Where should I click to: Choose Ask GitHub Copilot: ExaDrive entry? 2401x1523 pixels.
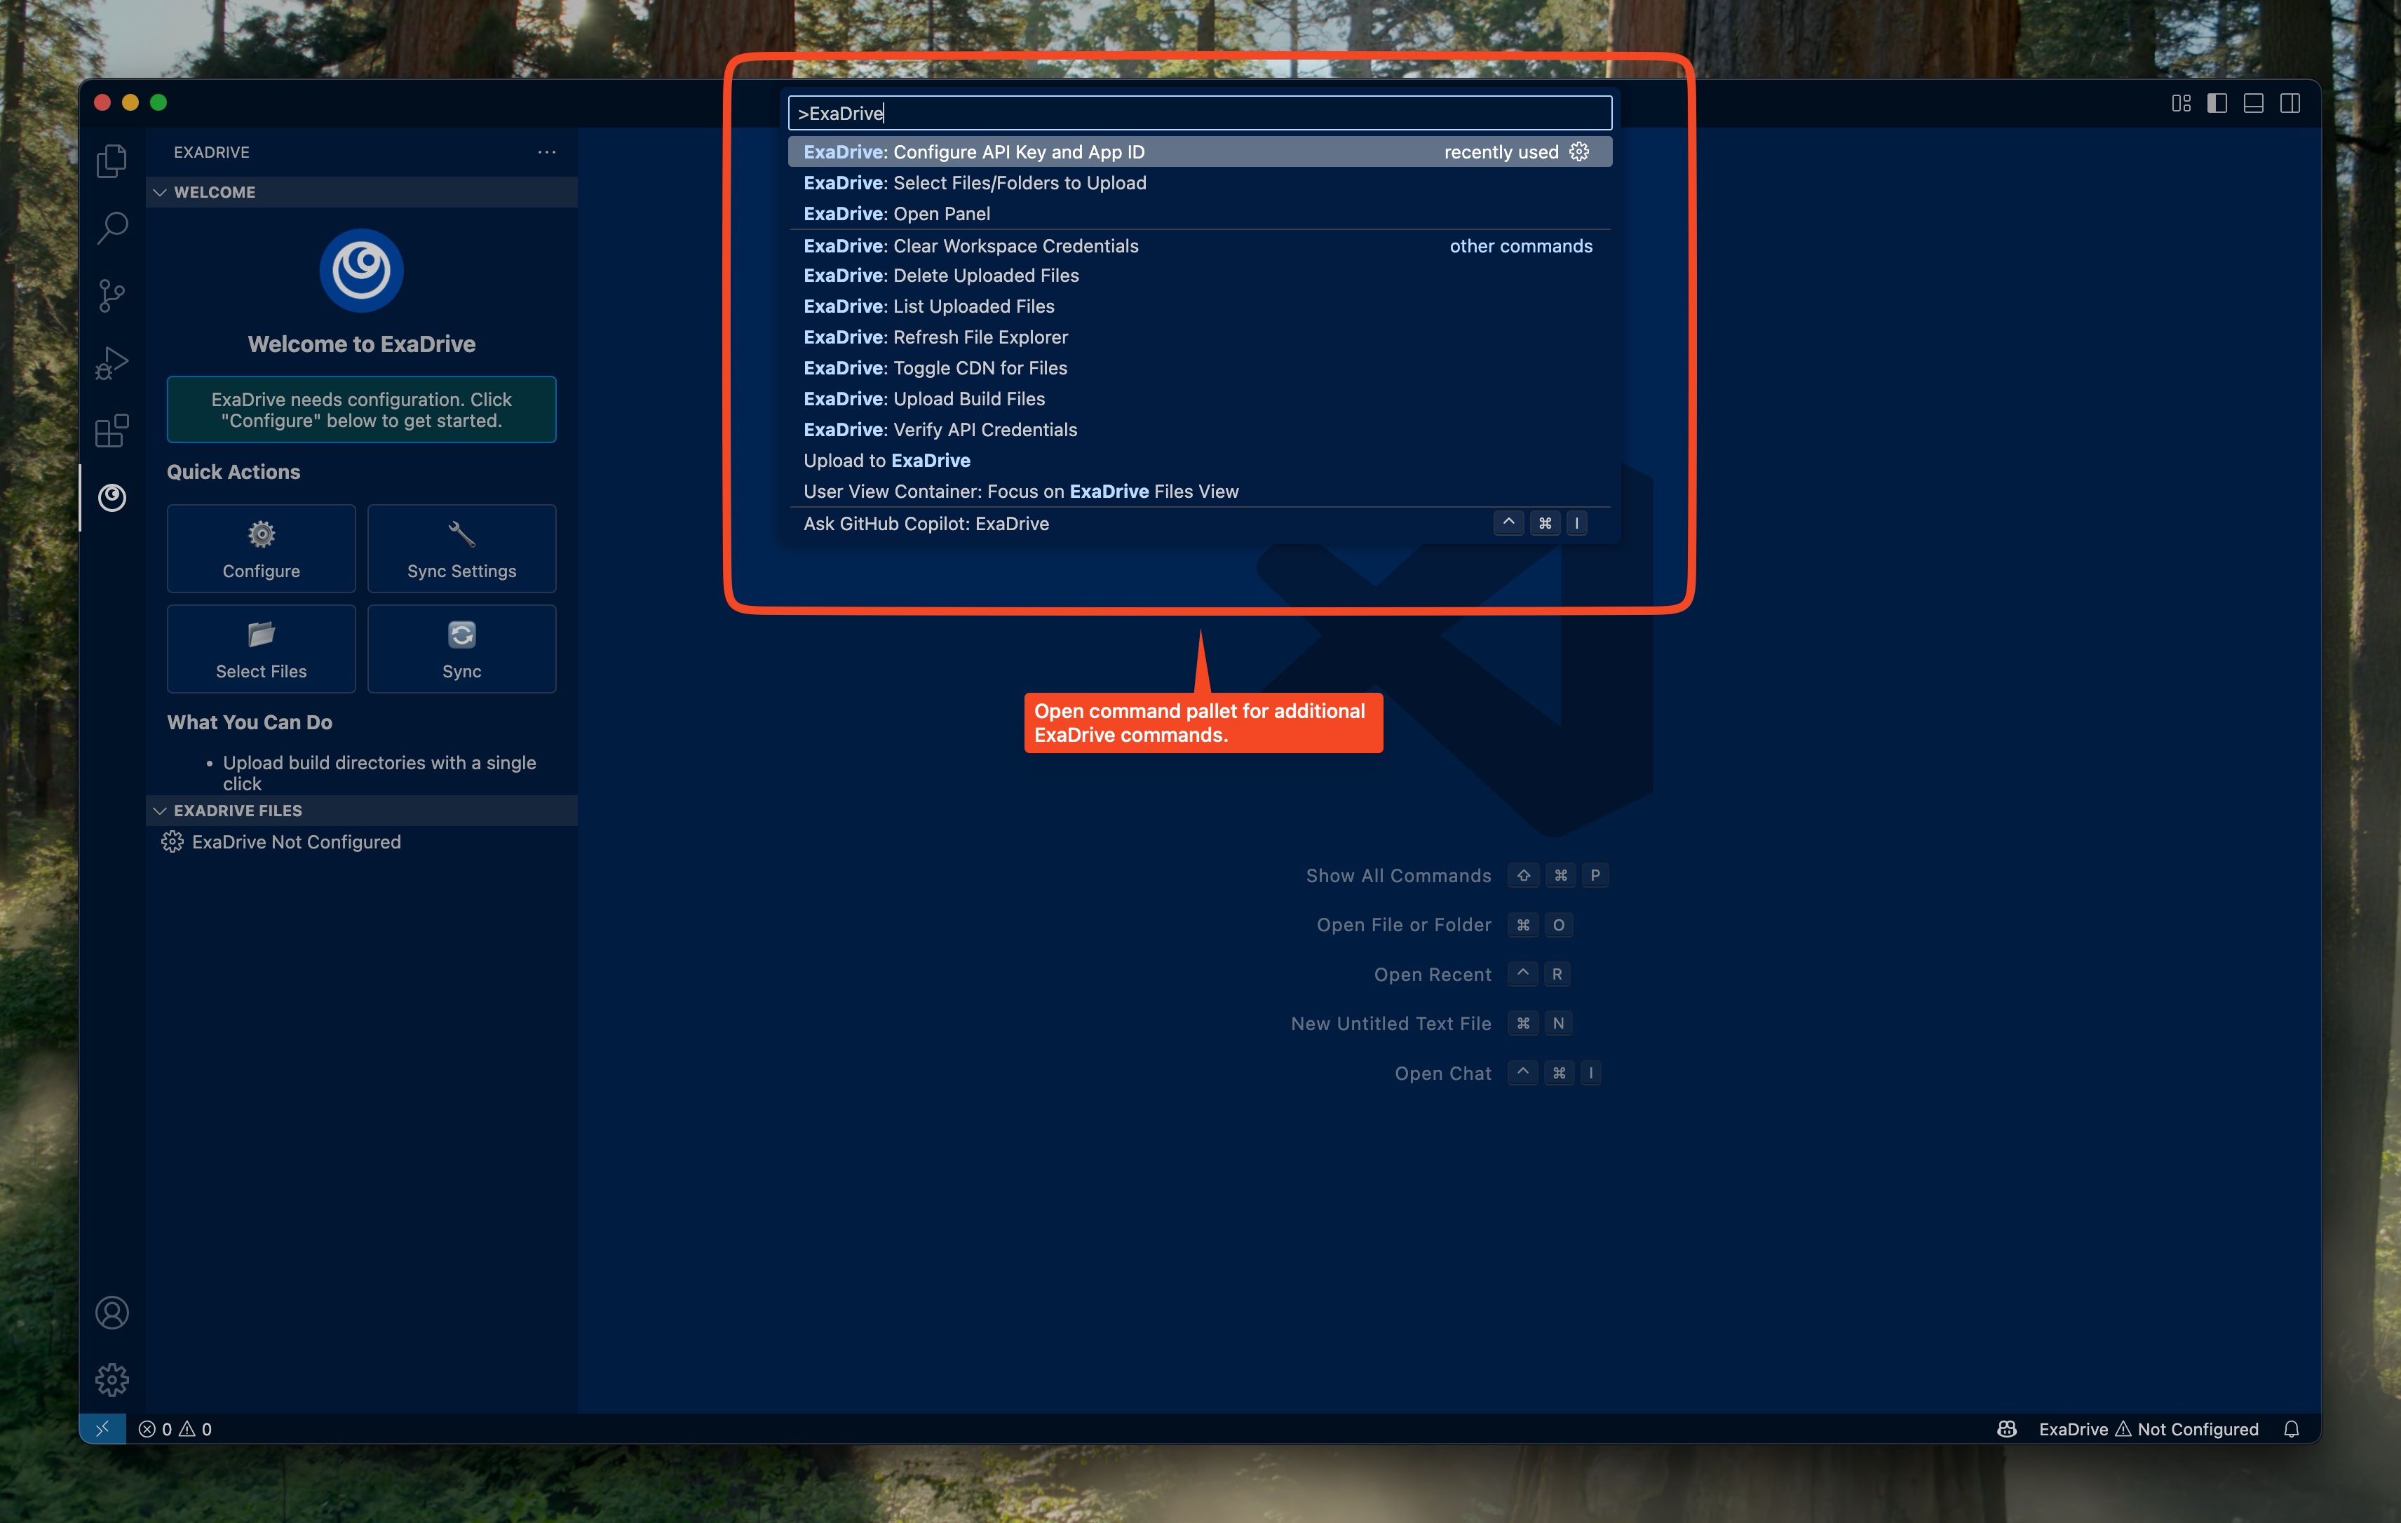click(1200, 523)
